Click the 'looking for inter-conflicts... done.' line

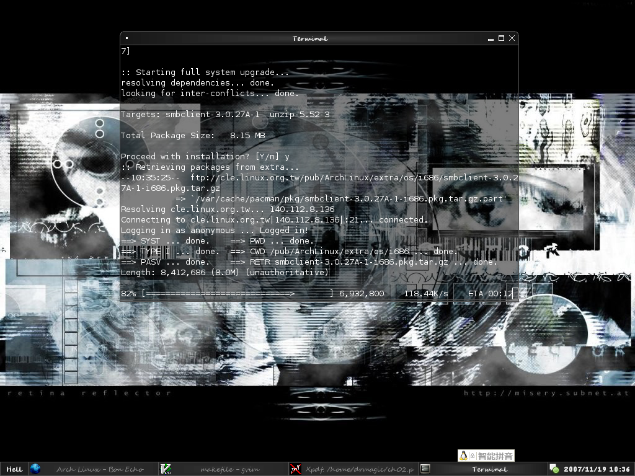click(x=210, y=94)
